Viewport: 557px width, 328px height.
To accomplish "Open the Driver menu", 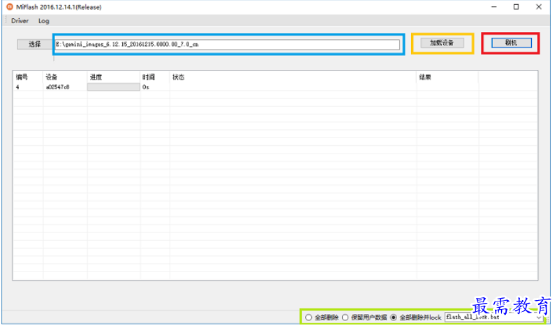I will click(20, 21).
